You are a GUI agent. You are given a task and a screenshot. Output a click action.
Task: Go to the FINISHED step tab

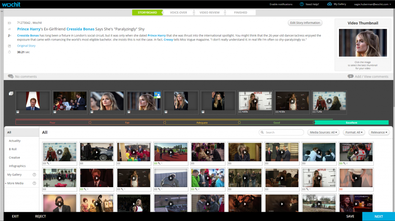(241, 13)
